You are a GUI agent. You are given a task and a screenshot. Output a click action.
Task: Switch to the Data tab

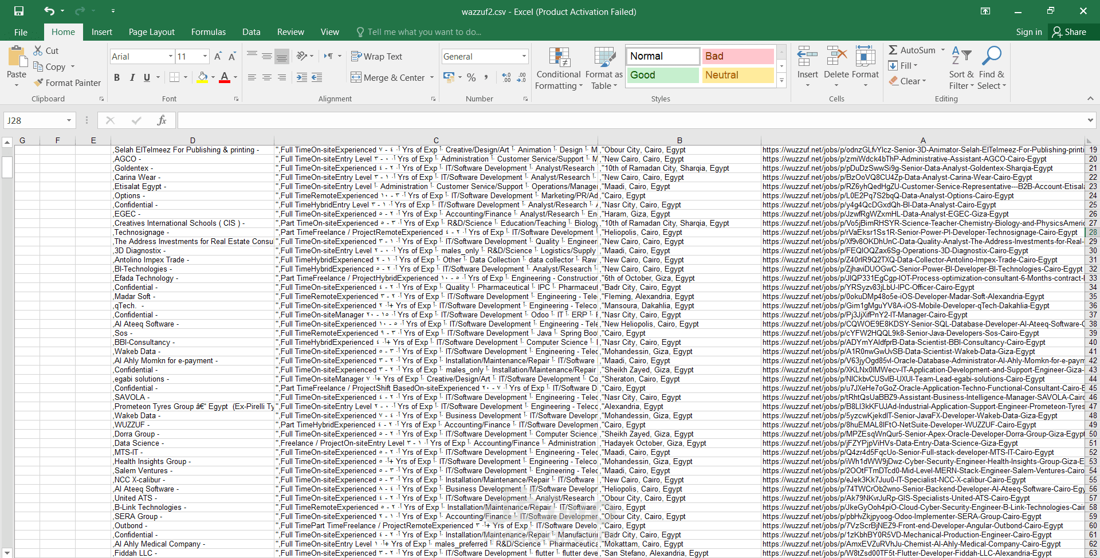tap(252, 32)
